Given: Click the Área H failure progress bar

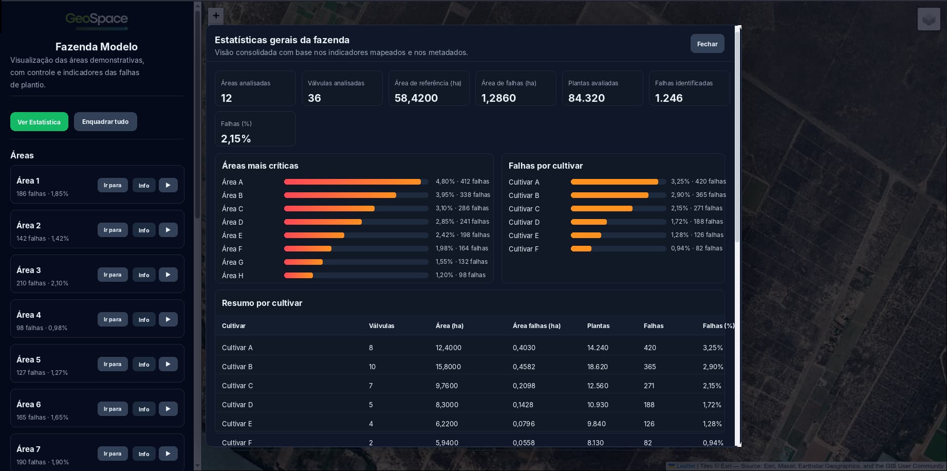Looking at the screenshot, I should coord(356,275).
